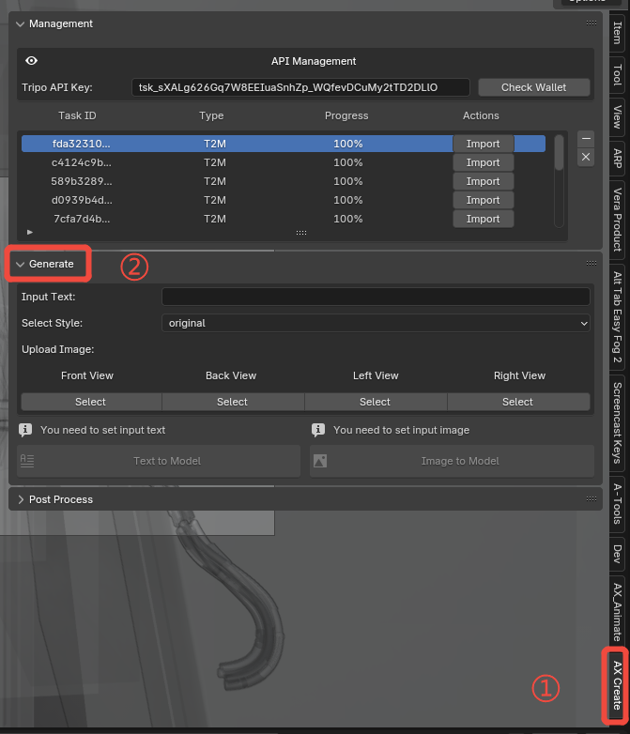Expand the Post Process panel
This screenshot has height=734, width=630.
tap(20, 499)
